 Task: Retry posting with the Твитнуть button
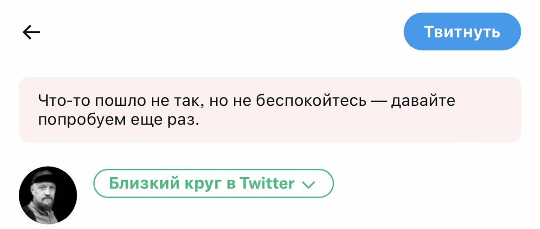462,31
